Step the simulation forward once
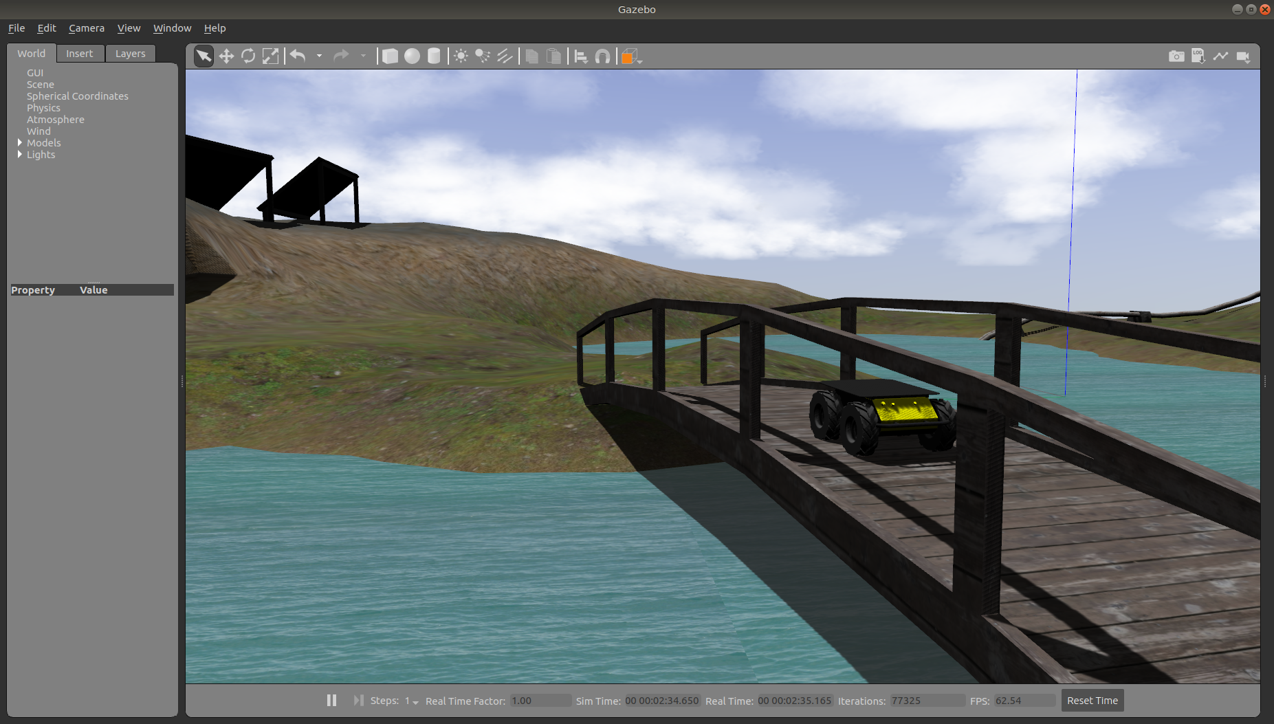The width and height of the screenshot is (1274, 724). click(358, 700)
